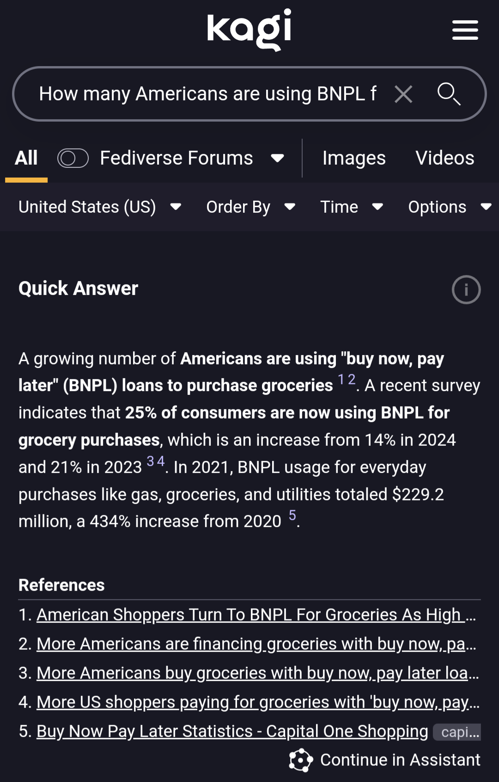Open 'More Americans are financing groceries' link
The image size is (499, 782).
click(x=249, y=644)
